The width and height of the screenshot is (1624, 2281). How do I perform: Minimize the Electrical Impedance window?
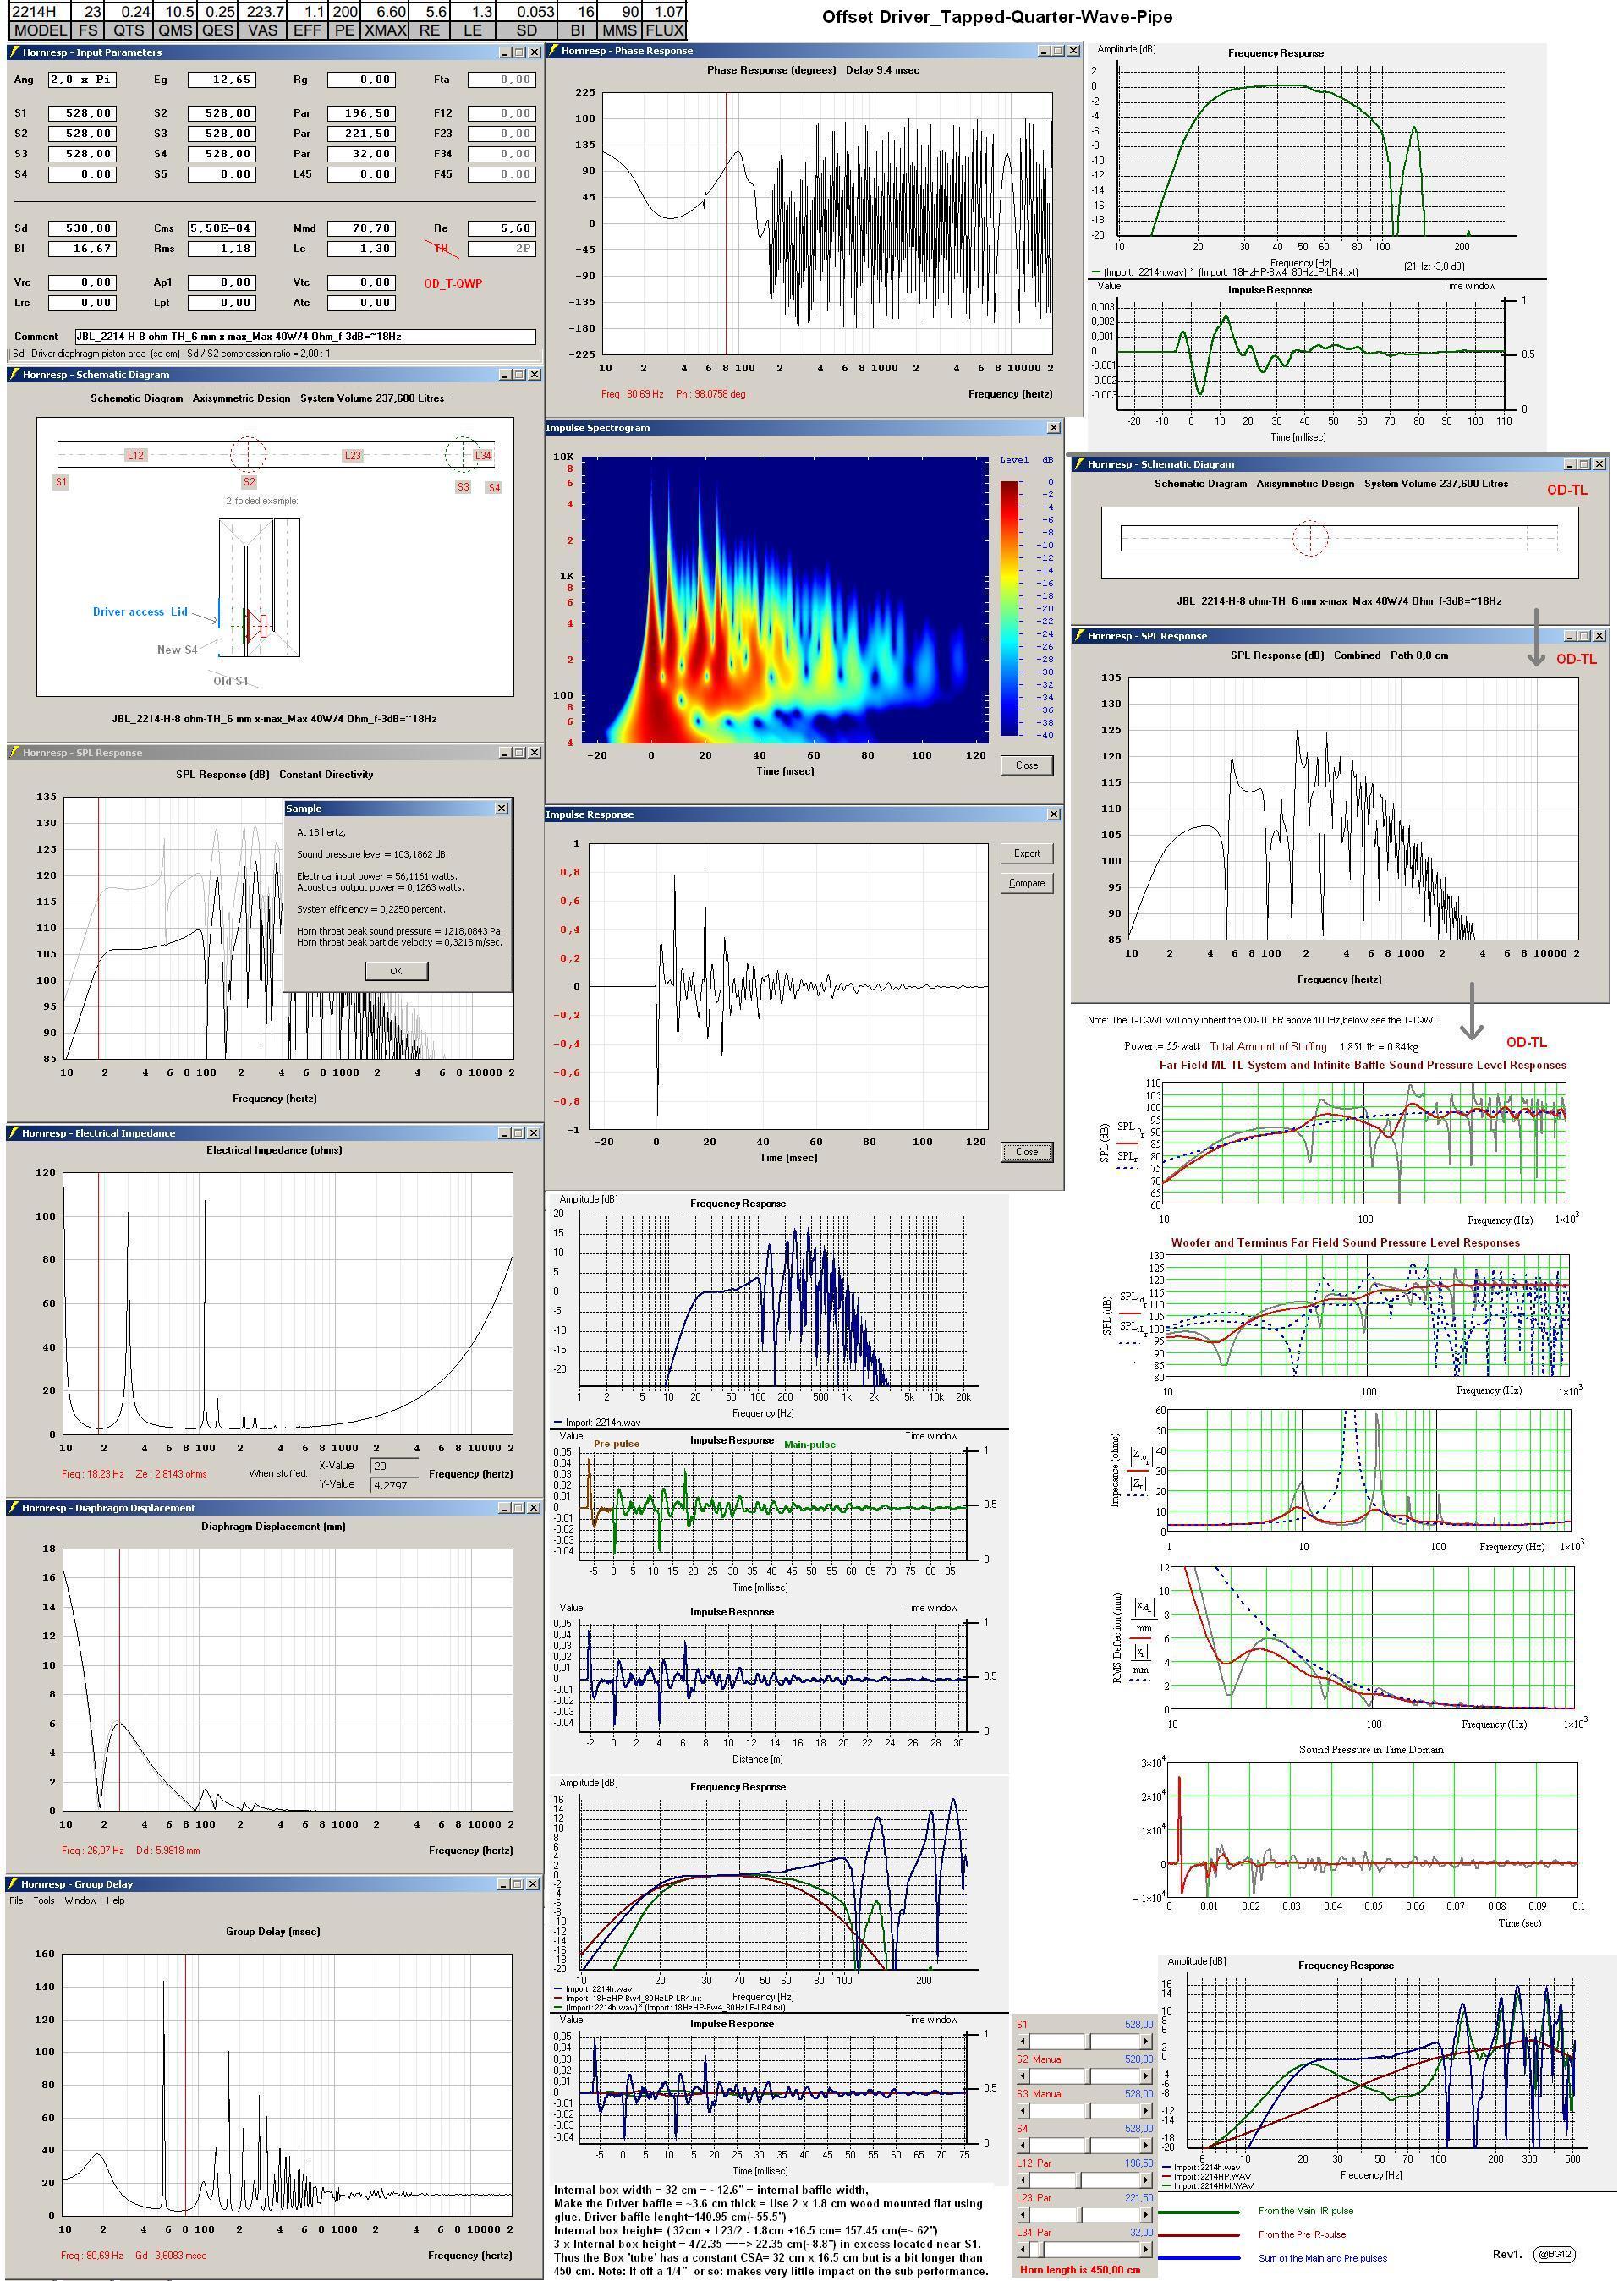(x=504, y=1133)
